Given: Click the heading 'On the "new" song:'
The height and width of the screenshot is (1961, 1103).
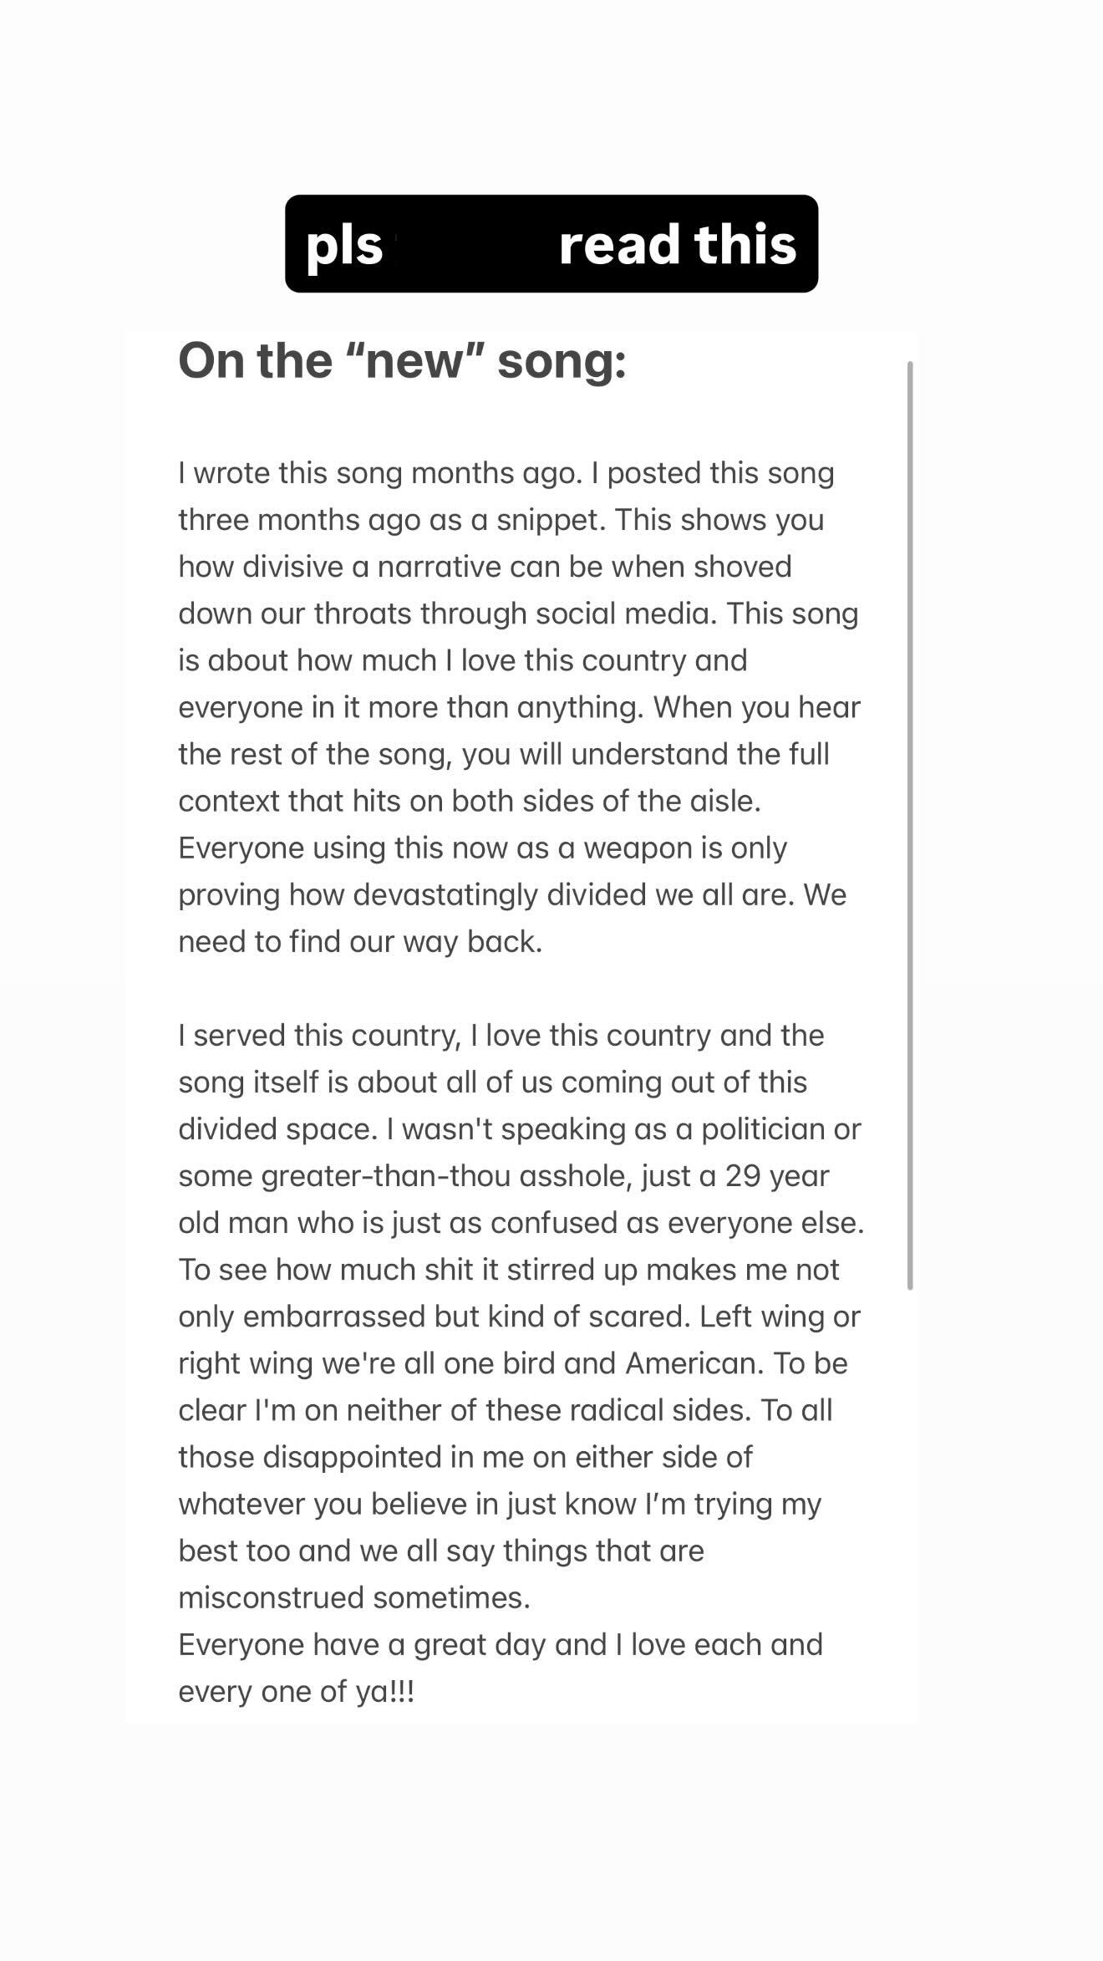Looking at the screenshot, I should [402, 361].
